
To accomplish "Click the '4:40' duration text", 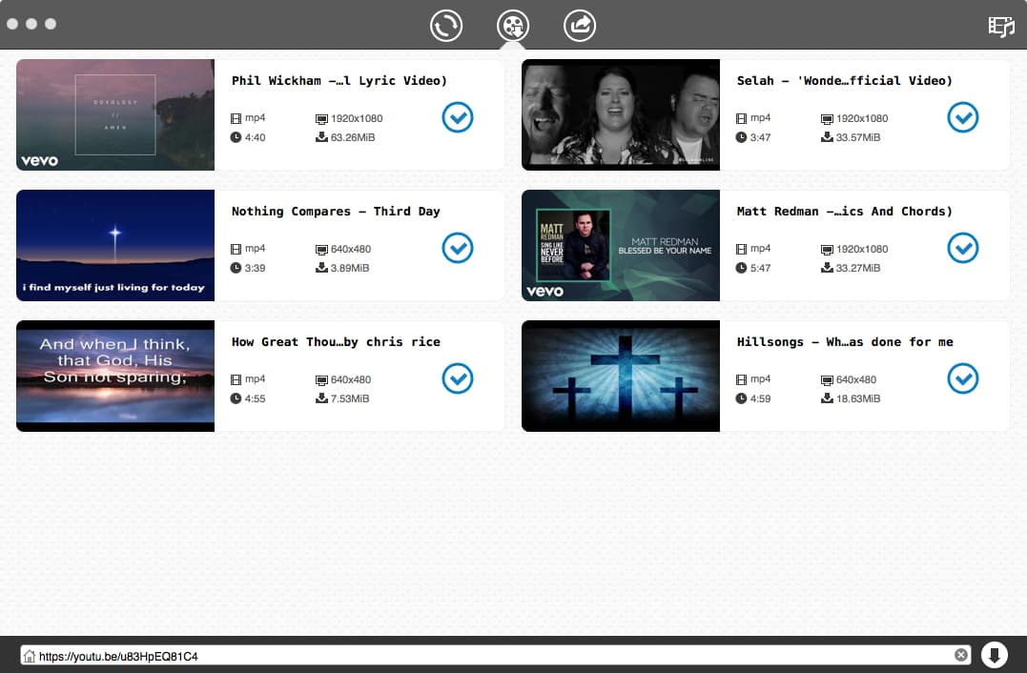I will coord(255,137).
